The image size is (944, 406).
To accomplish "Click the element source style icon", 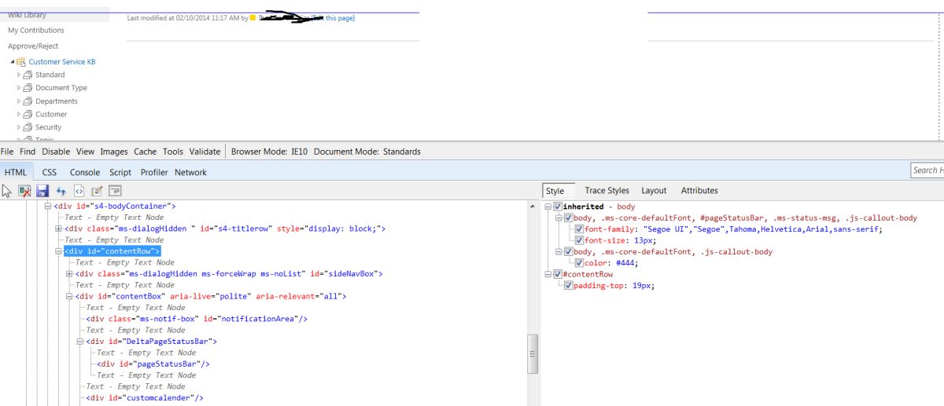I will coord(79,190).
